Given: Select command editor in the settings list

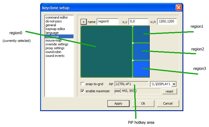Looking at the screenshot, I should pos(56,17).
